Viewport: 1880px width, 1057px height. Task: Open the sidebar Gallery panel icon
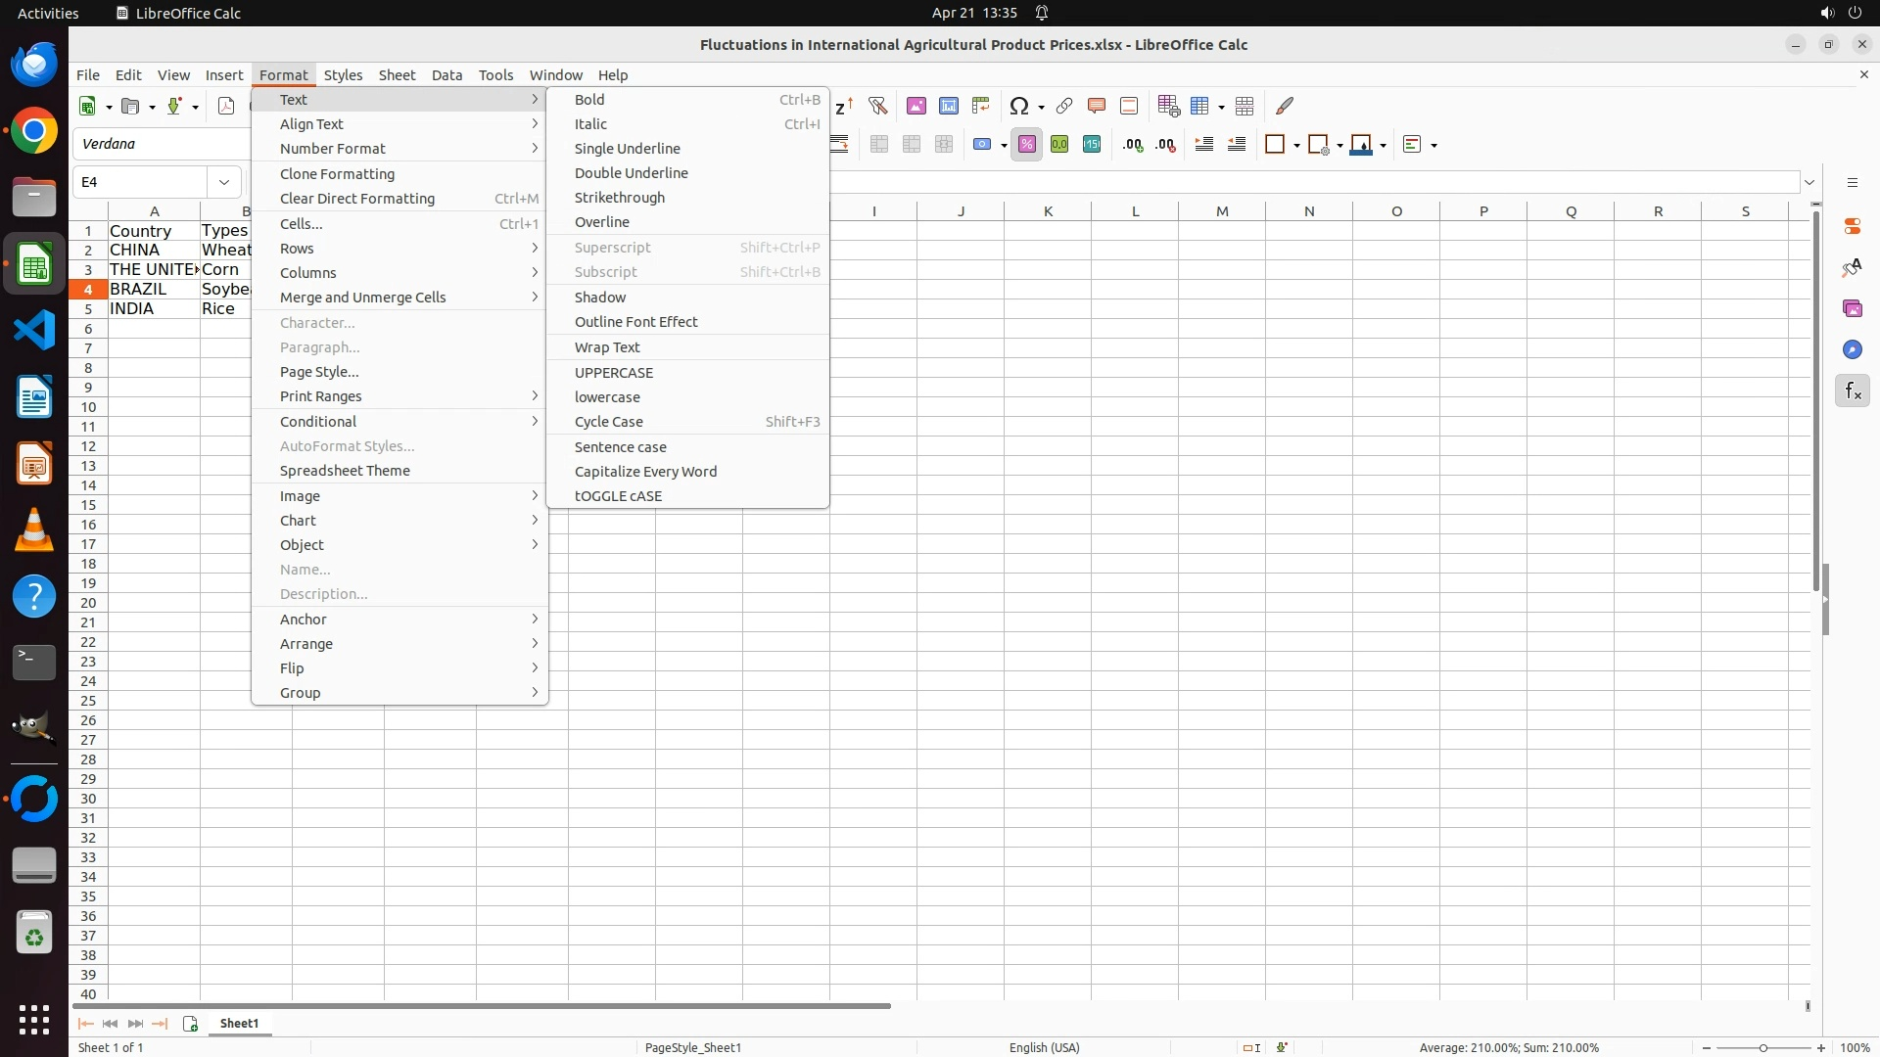pos(1852,309)
